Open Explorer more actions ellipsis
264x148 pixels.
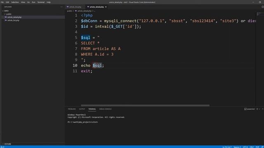click(61, 7)
